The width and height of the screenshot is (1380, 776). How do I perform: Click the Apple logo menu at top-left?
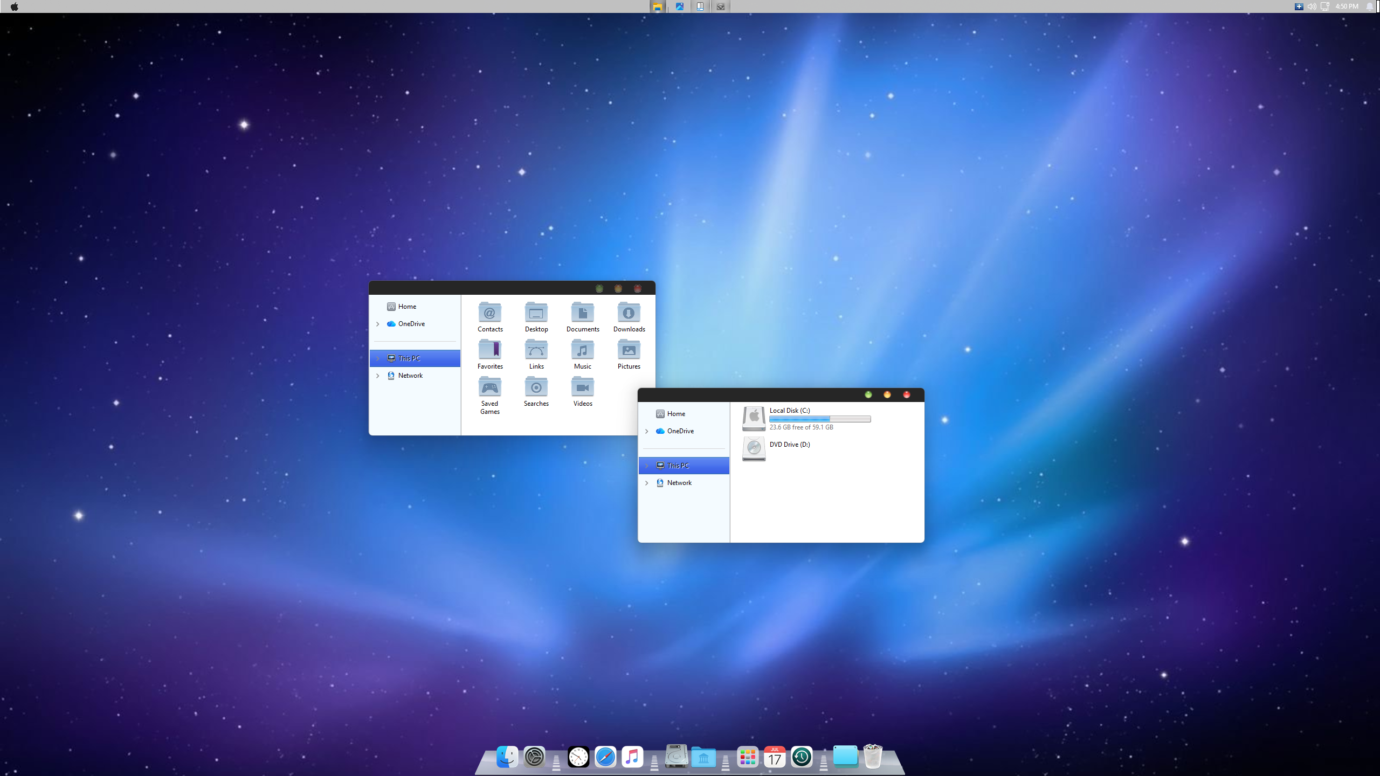point(15,6)
